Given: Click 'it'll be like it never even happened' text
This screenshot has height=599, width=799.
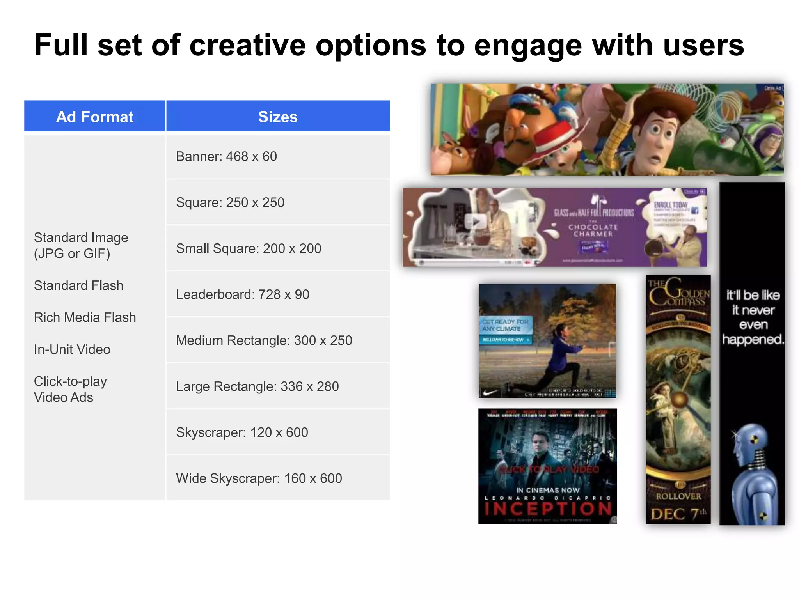Looking at the screenshot, I should [753, 317].
